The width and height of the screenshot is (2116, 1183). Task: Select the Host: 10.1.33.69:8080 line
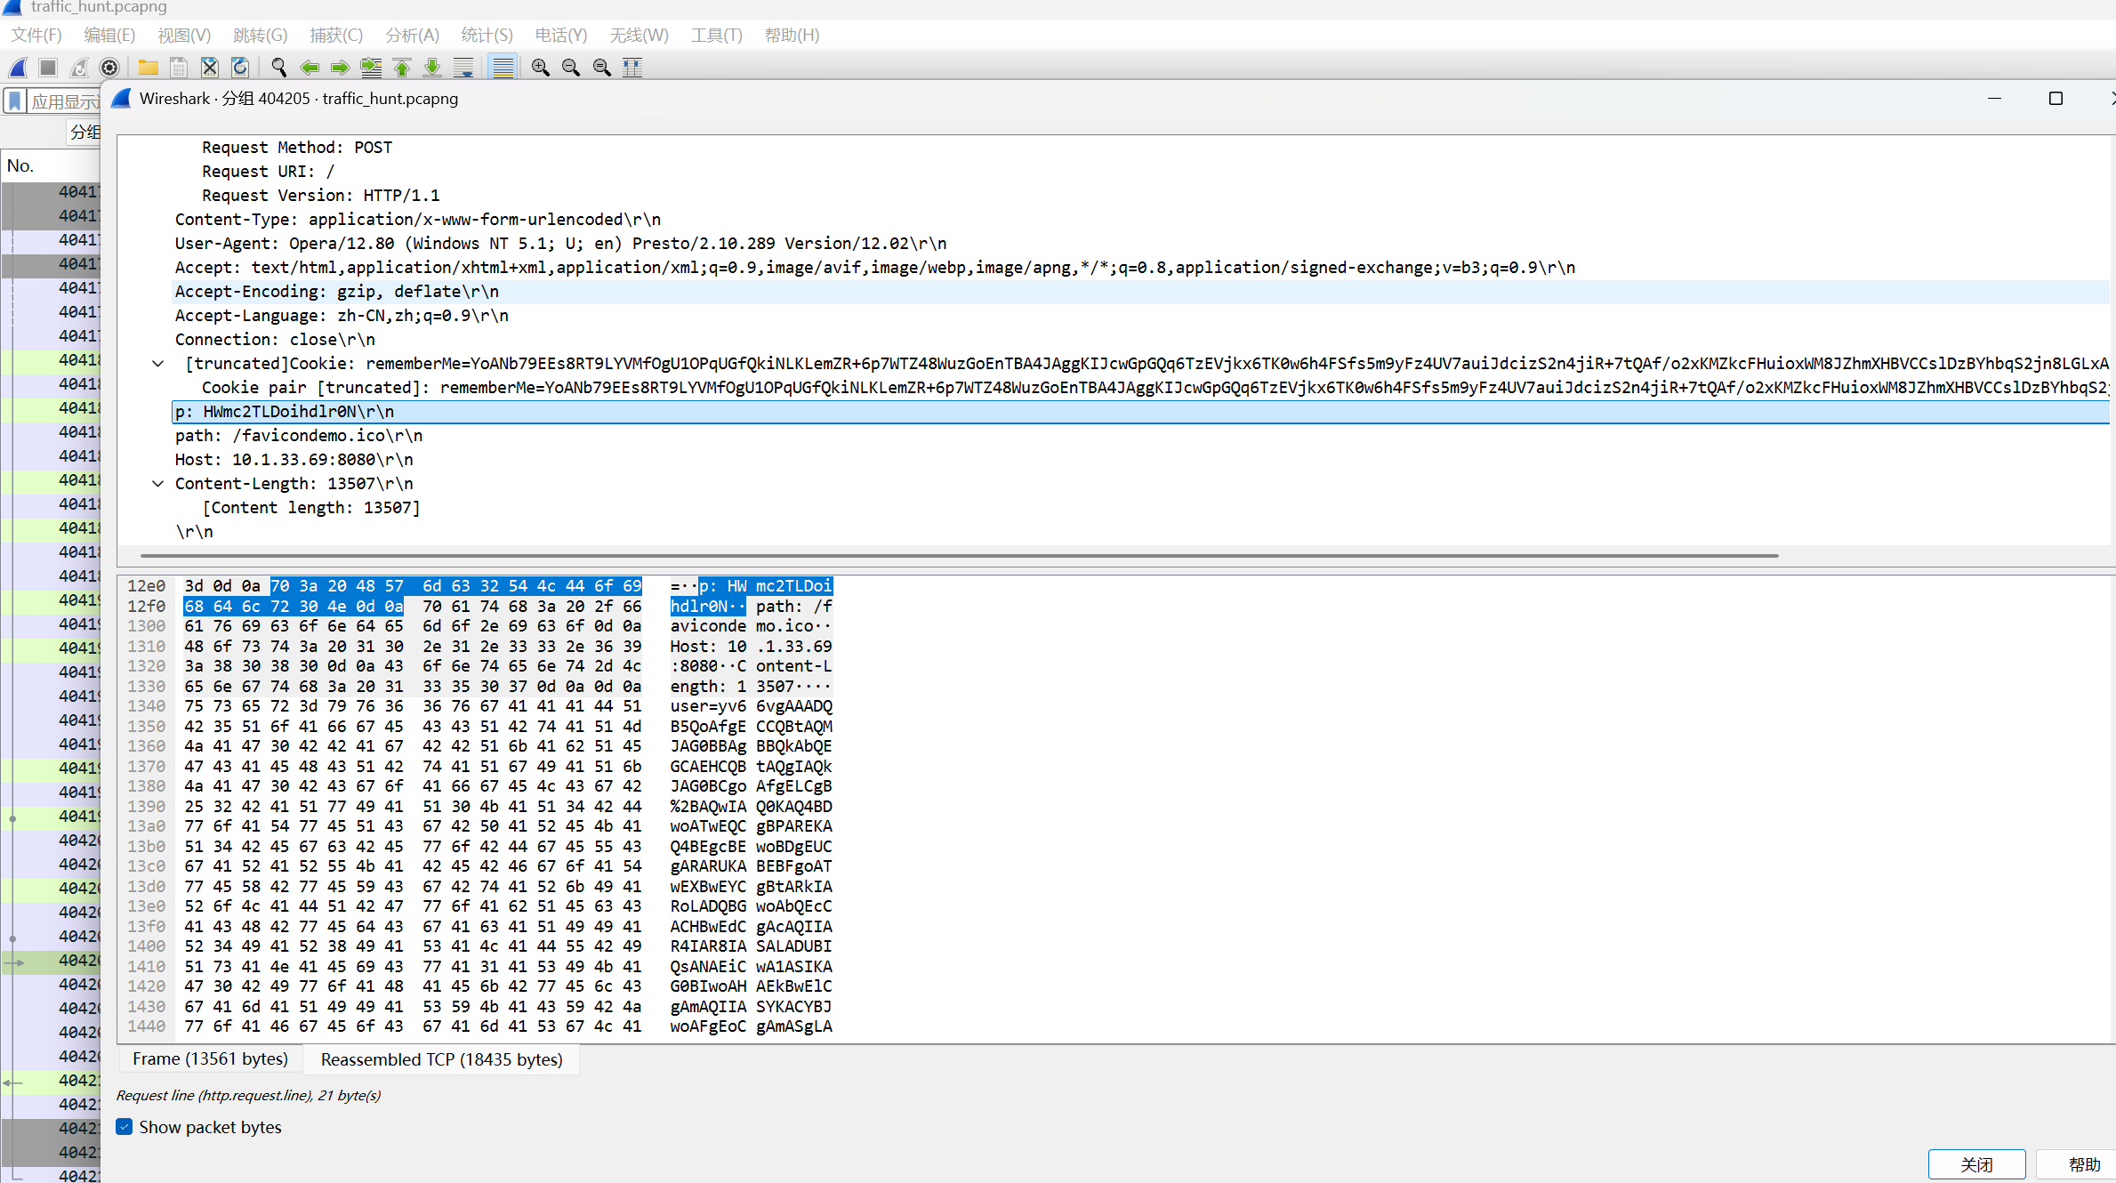click(x=294, y=460)
